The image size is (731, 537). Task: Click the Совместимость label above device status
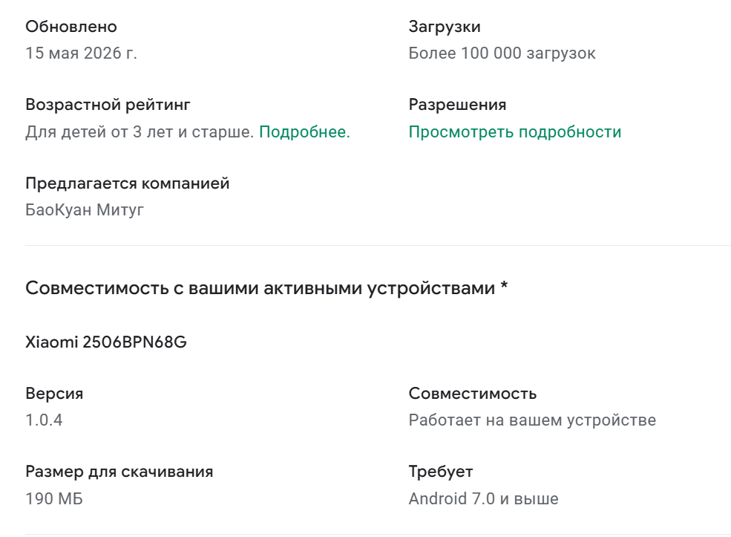[x=473, y=394]
